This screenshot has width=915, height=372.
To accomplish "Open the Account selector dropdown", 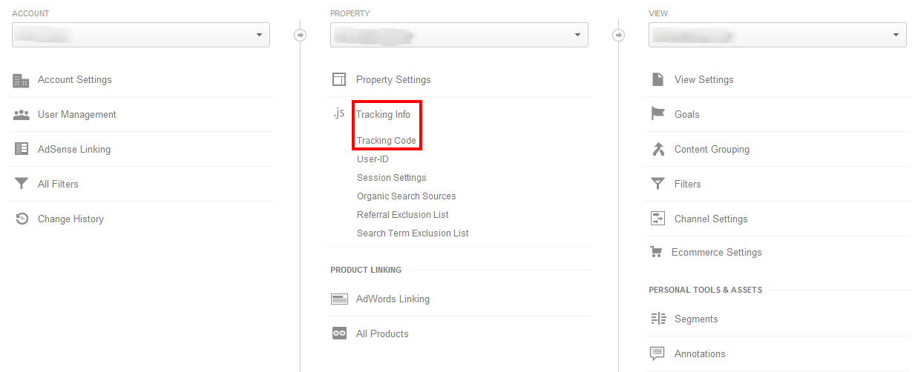I will click(141, 35).
